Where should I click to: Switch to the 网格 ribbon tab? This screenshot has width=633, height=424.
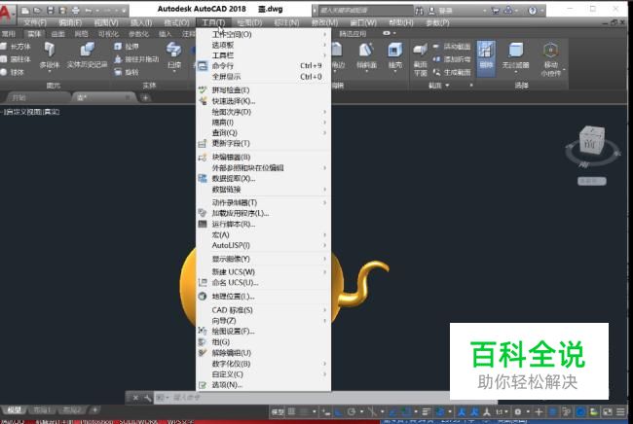81,34
